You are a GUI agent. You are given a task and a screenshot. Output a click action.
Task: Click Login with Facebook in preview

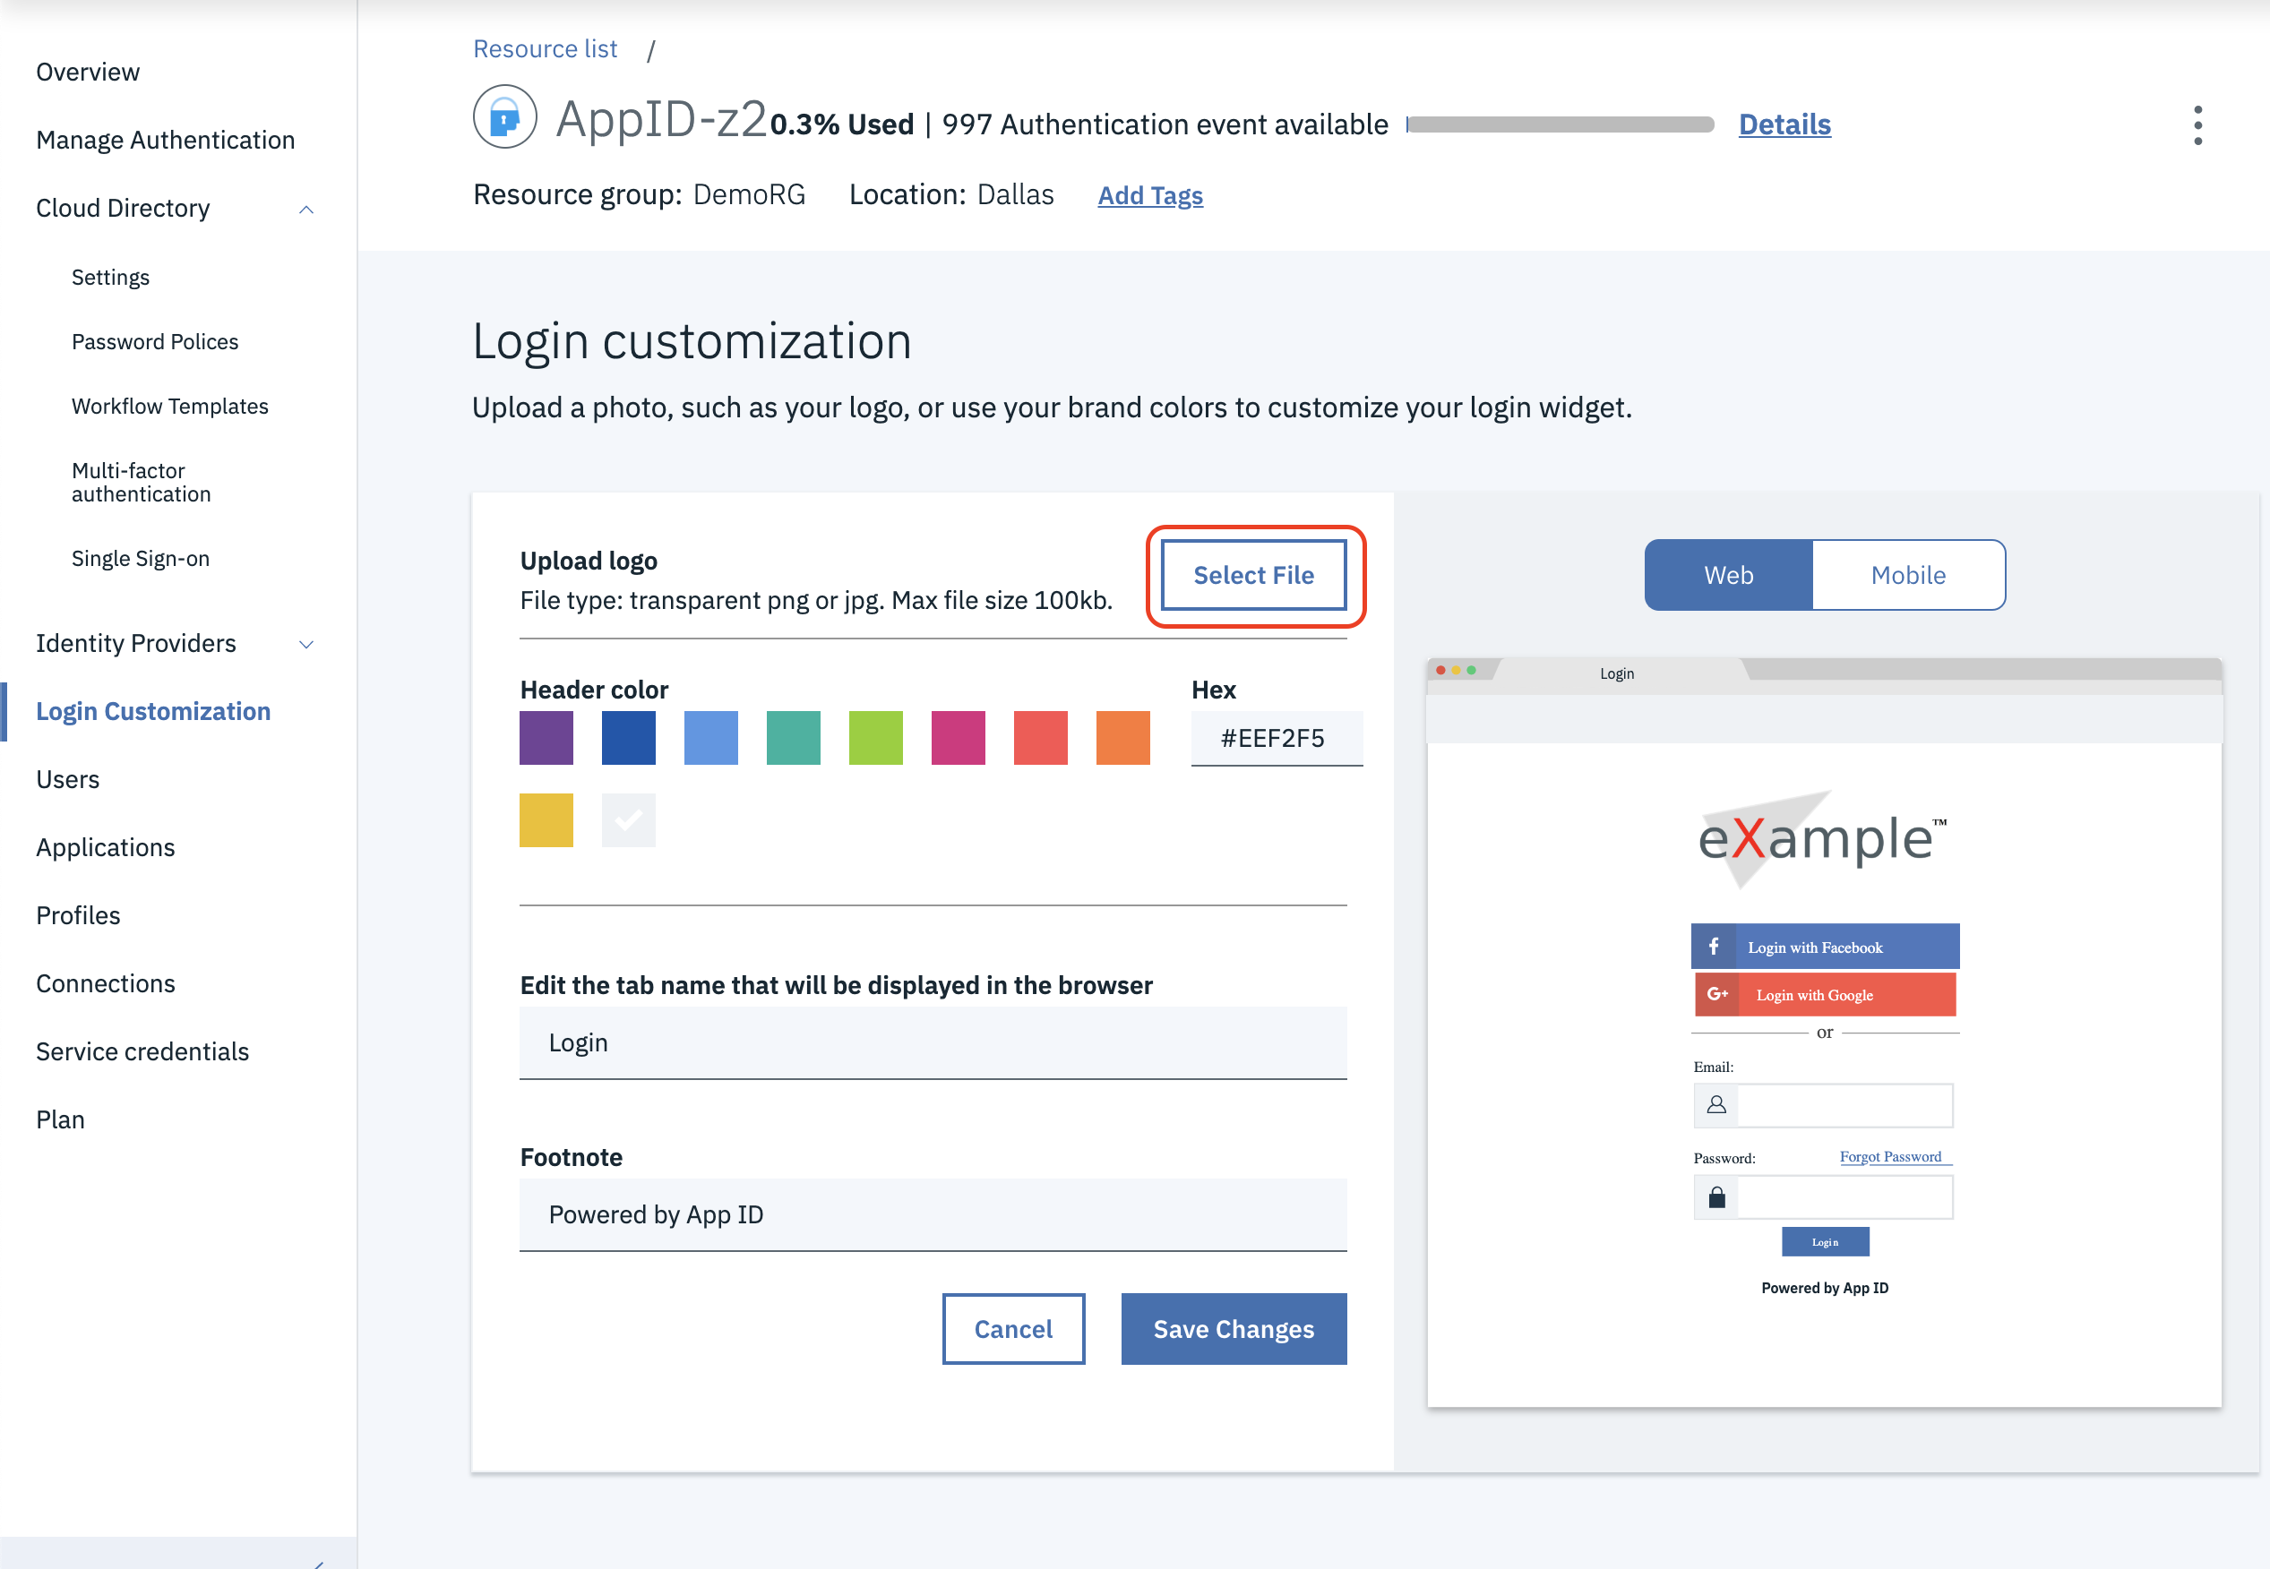coord(1825,947)
